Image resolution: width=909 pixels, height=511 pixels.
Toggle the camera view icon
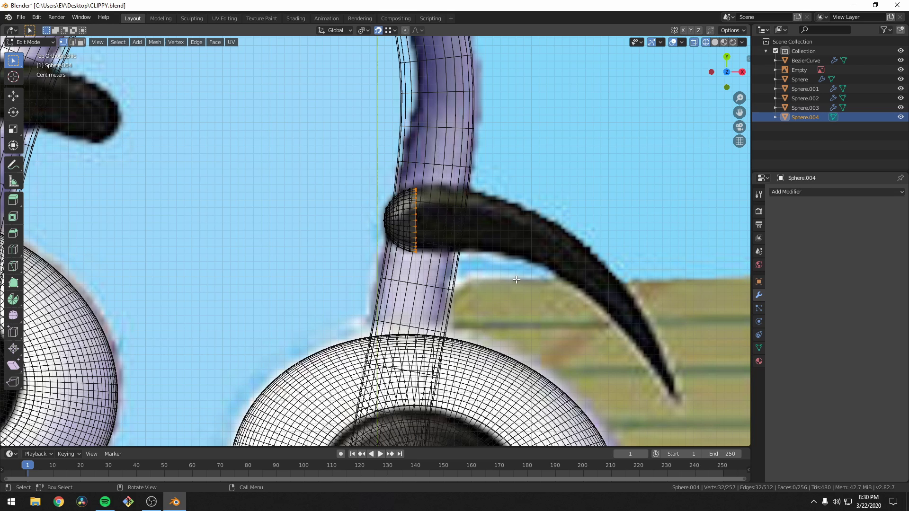(x=740, y=127)
